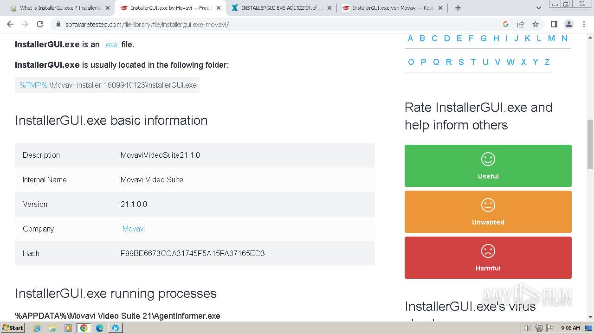Share this page icon
The width and height of the screenshot is (594, 334).
[x=521, y=24]
